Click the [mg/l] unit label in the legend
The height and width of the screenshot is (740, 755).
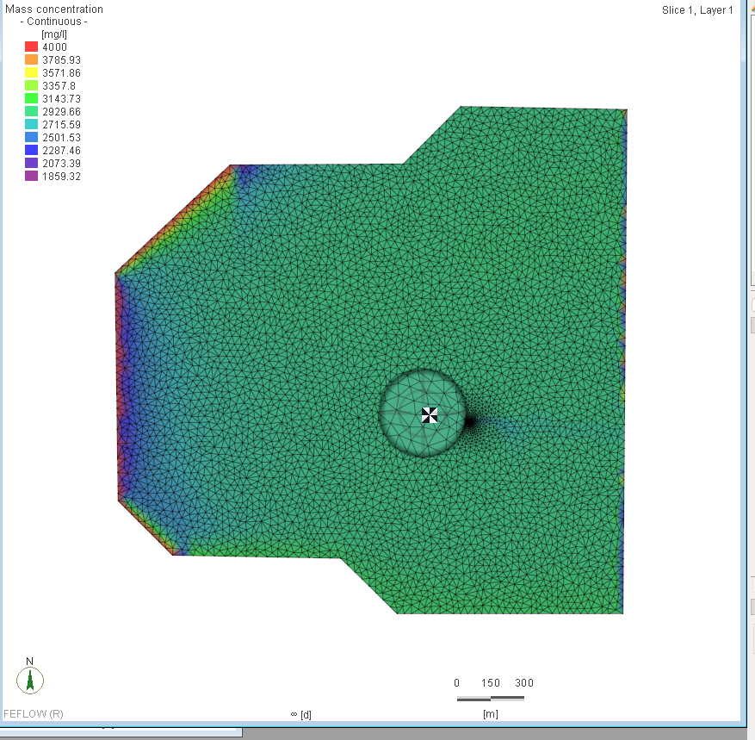(54, 34)
